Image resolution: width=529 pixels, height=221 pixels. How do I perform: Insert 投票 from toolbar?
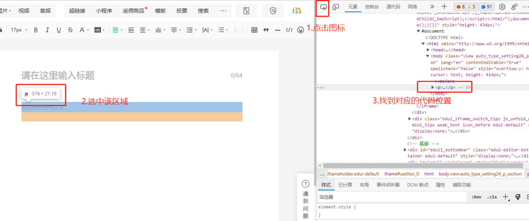coord(182,11)
